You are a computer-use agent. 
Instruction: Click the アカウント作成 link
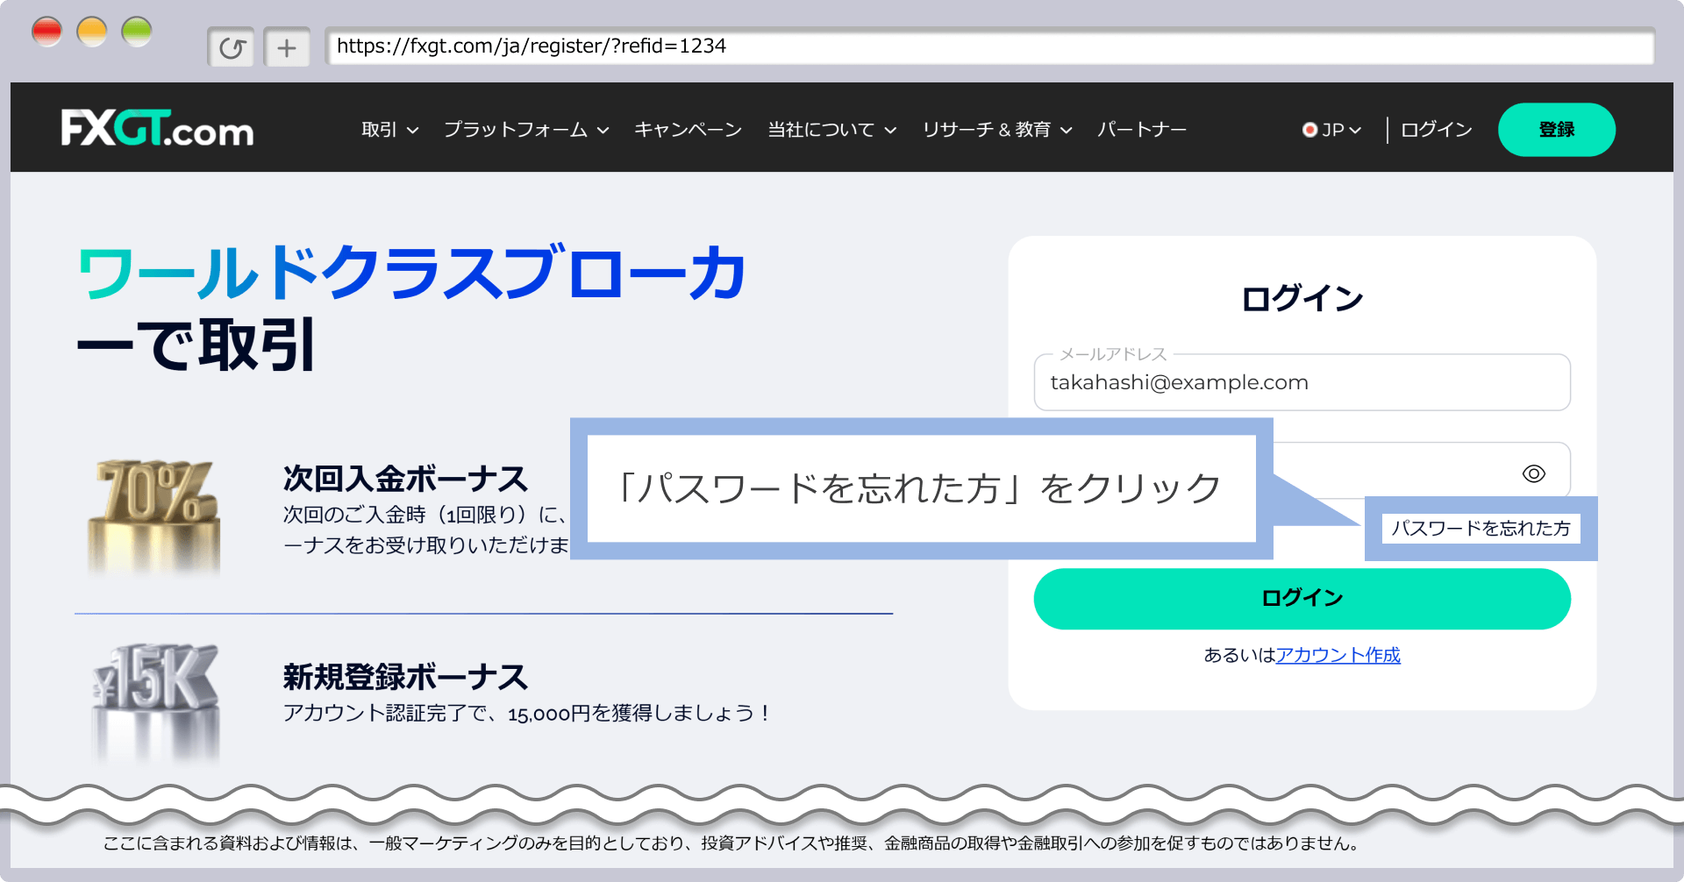coord(1338,655)
